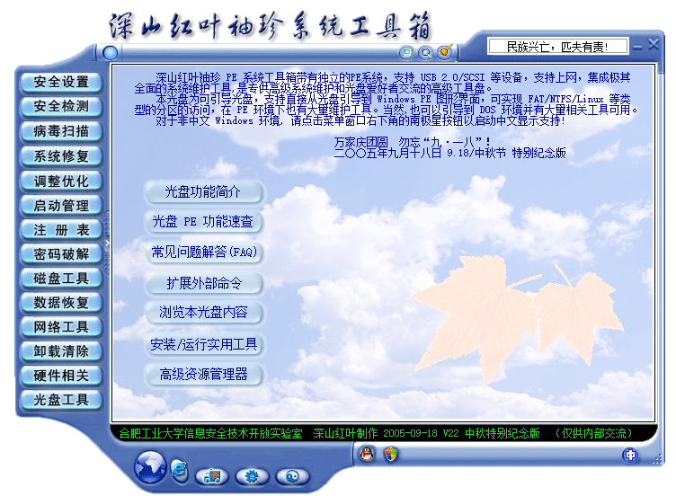The width and height of the screenshot is (676, 496).
Task: Click the Windows security shield icon
Action: pyautogui.click(x=391, y=454)
